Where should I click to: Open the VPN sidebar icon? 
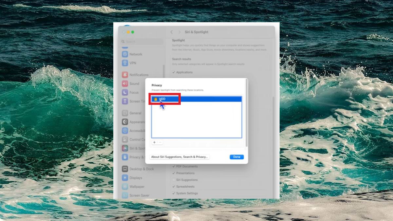[125, 63]
